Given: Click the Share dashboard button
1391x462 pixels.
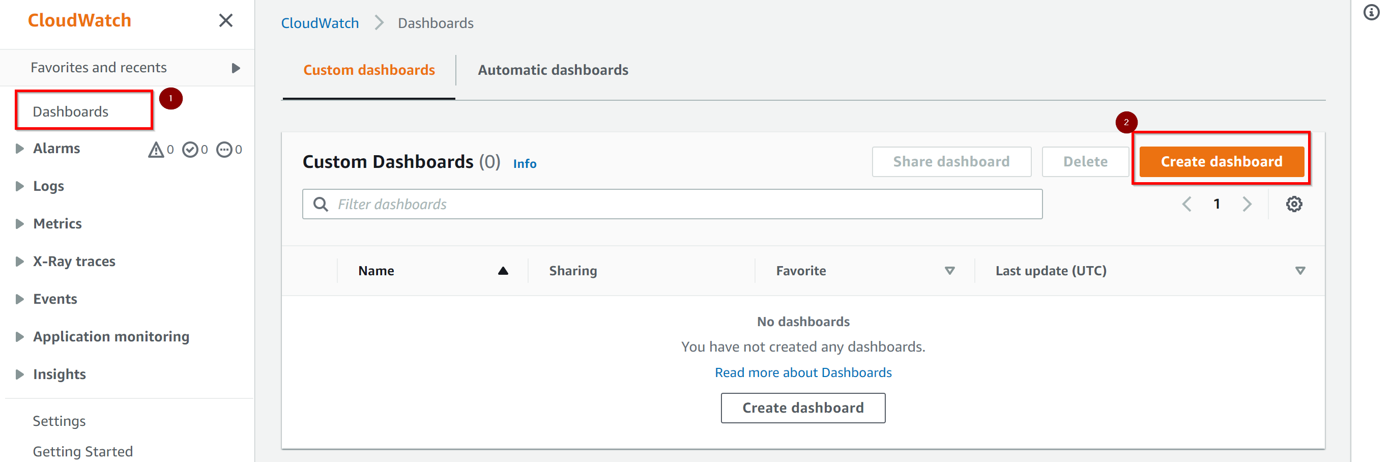Looking at the screenshot, I should [x=951, y=161].
